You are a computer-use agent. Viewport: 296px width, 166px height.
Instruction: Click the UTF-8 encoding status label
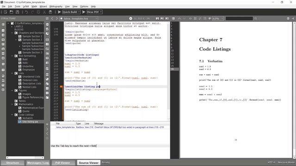(x=271, y=162)
